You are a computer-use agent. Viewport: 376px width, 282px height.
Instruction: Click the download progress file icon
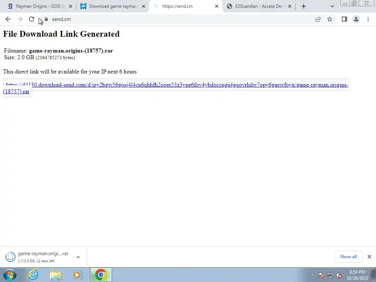pyautogui.click(x=10, y=257)
